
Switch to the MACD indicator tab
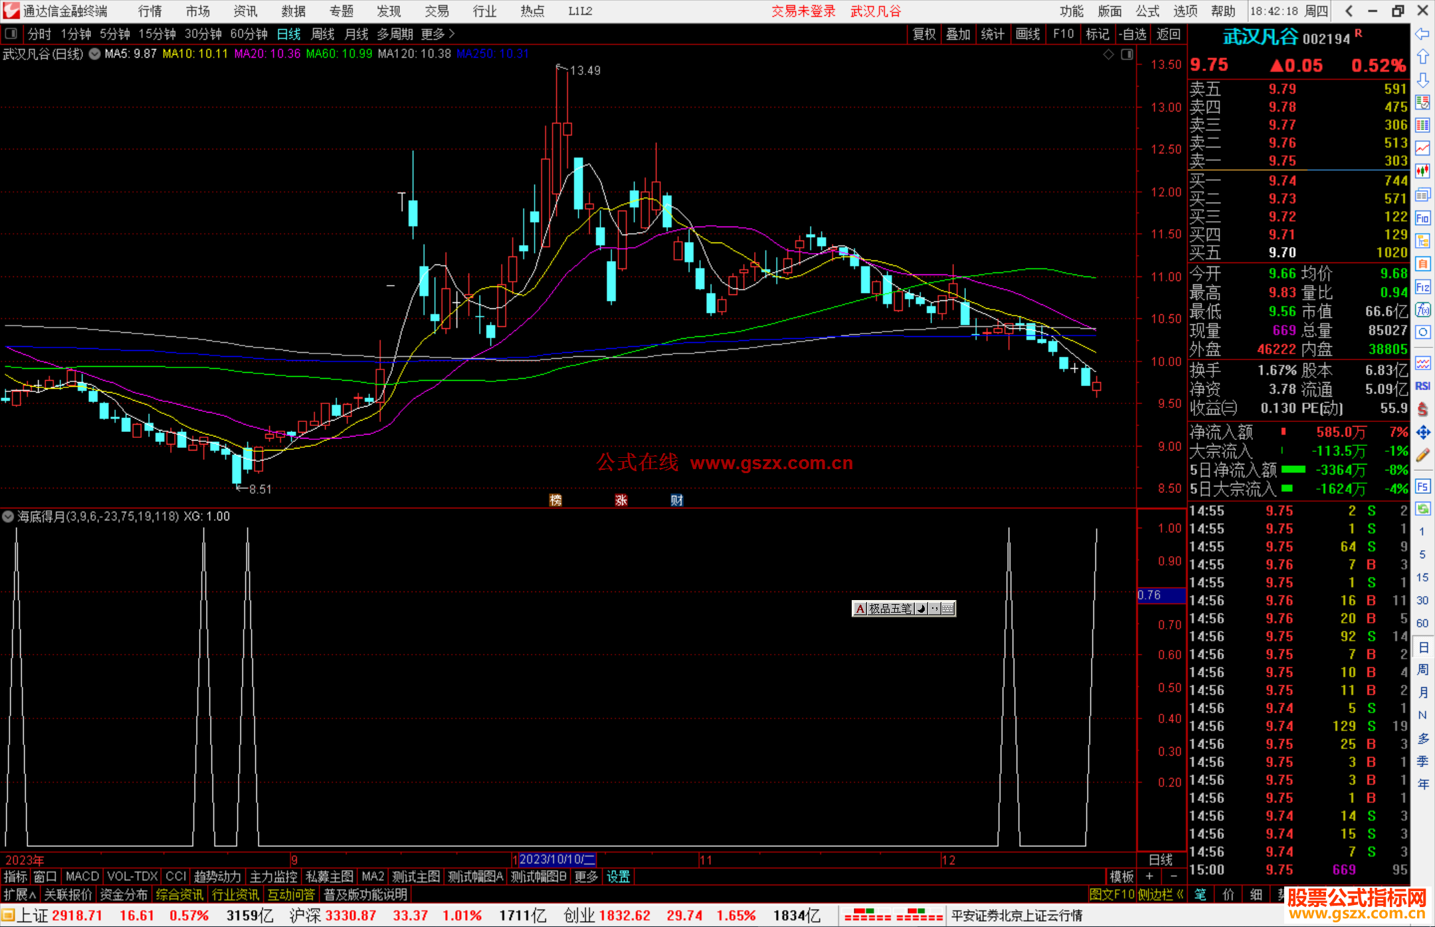(82, 876)
